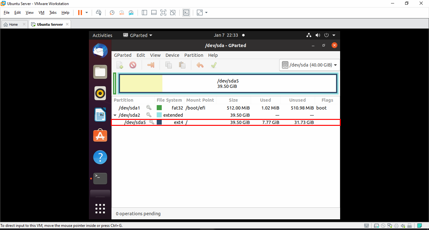429x230 pixels.
Task: Close the Home tab
Action: coord(24,24)
